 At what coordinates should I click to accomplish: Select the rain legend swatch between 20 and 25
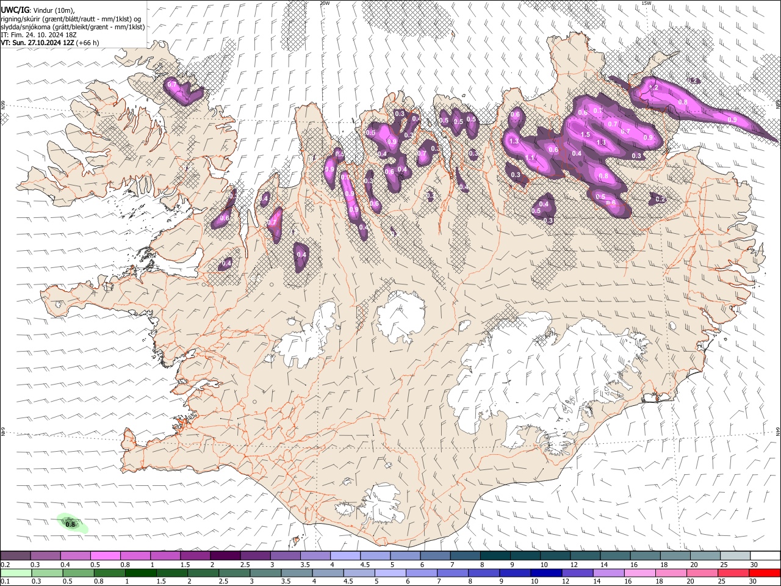(702, 573)
